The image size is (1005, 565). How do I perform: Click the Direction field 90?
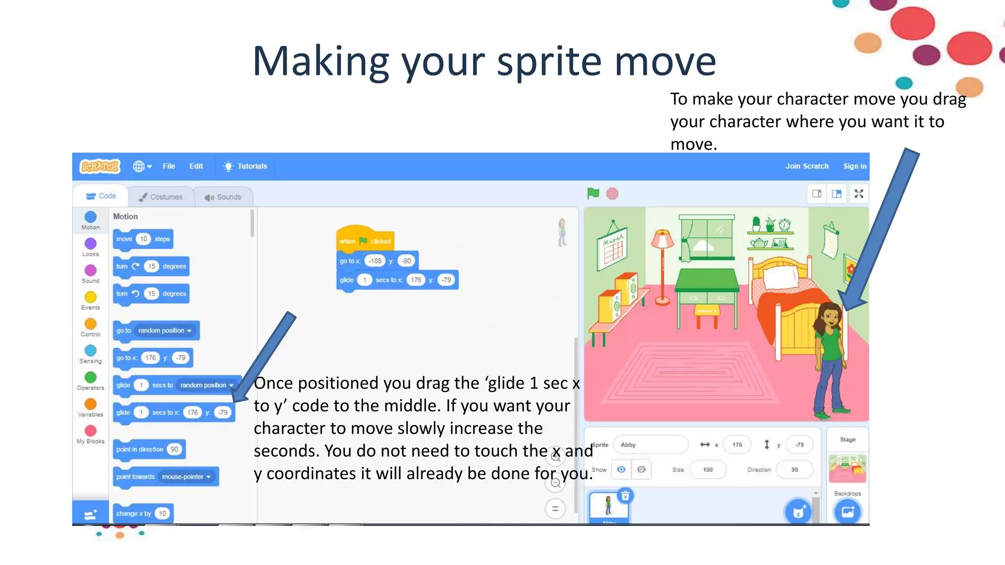(x=794, y=470)
